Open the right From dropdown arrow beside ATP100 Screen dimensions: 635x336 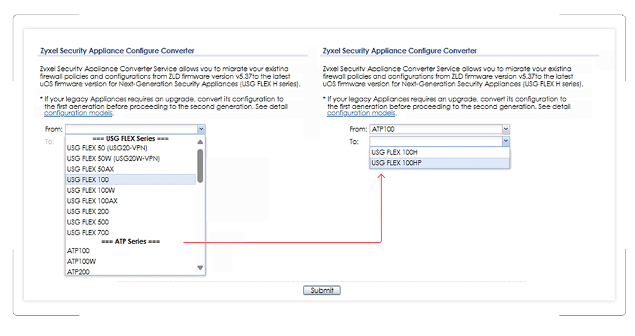pos(506,129)
